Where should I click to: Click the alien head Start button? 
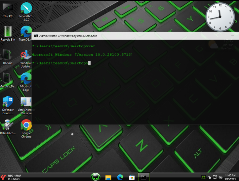pyautogui.click(x=96, y=177)
